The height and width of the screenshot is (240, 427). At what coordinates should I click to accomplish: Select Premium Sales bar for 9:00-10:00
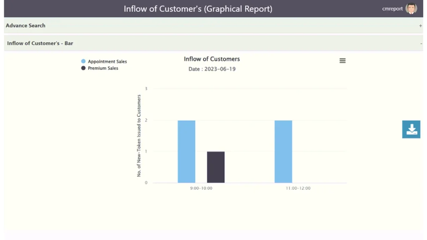click(x=216, y=167)
